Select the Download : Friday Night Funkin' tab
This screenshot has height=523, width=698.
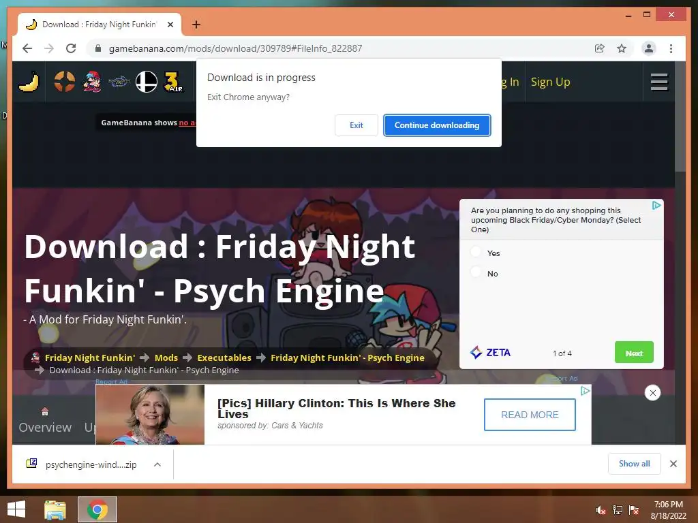[100, 25]
